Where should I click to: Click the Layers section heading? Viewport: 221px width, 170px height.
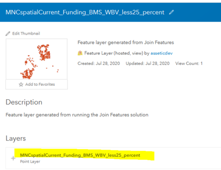[x=15, y=138]
